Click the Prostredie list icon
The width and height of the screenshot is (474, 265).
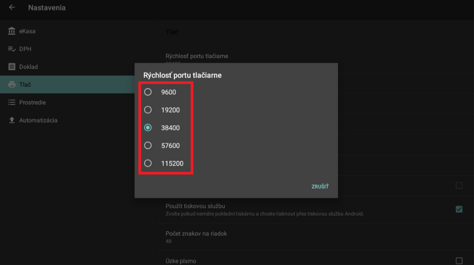[12, 102]
